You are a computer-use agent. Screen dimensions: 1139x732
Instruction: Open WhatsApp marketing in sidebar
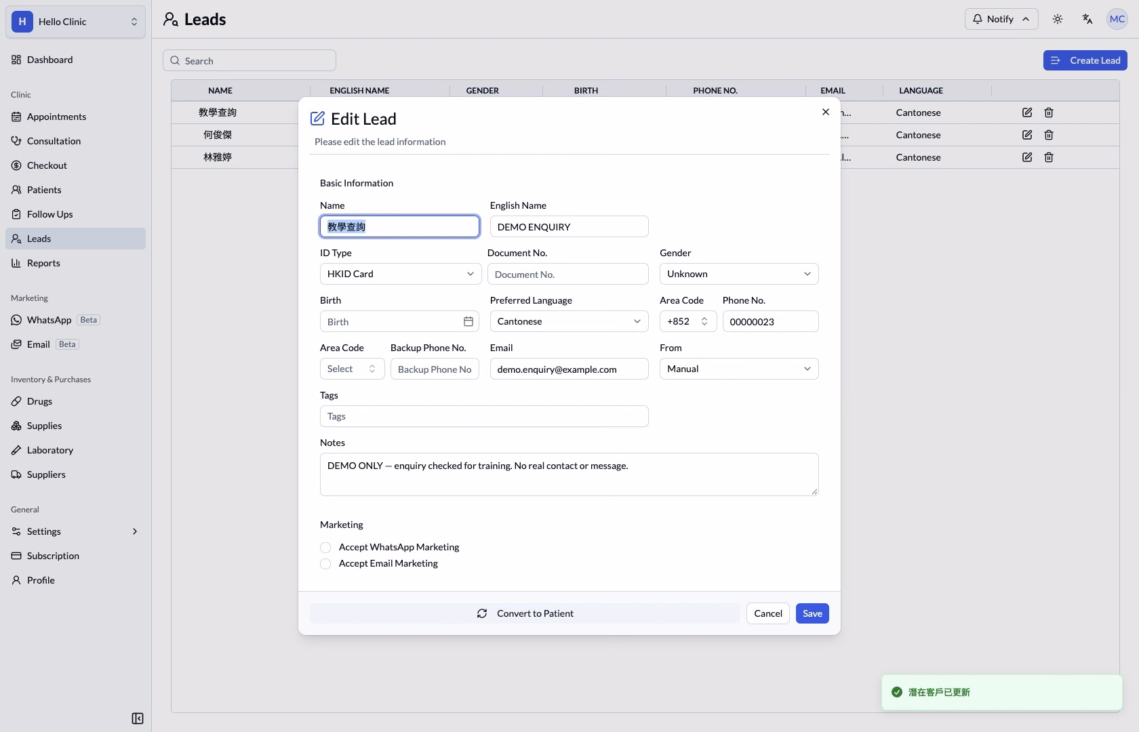75,320
